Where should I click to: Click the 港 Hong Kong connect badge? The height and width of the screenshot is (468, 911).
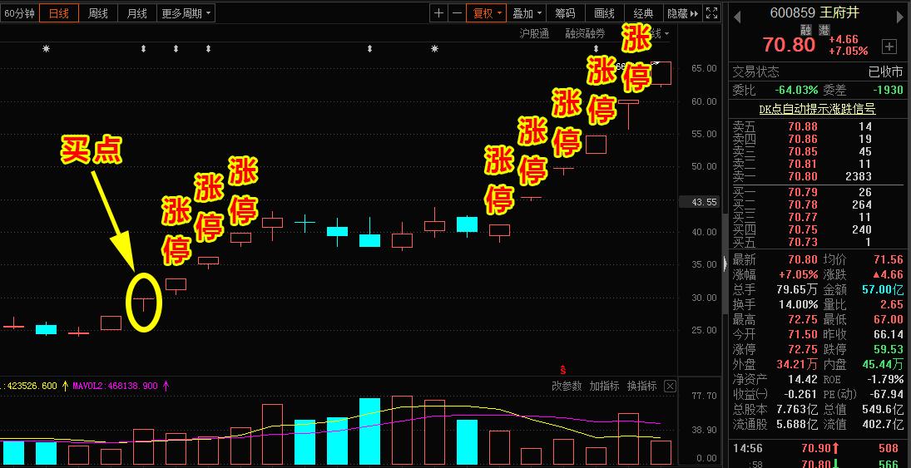click(824, 30)
